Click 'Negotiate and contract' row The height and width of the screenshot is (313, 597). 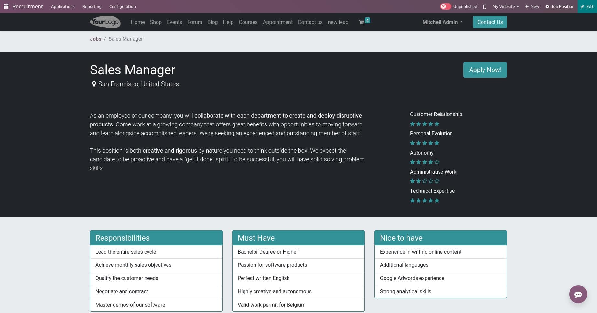pyautogui.click(x=156, y=291)
